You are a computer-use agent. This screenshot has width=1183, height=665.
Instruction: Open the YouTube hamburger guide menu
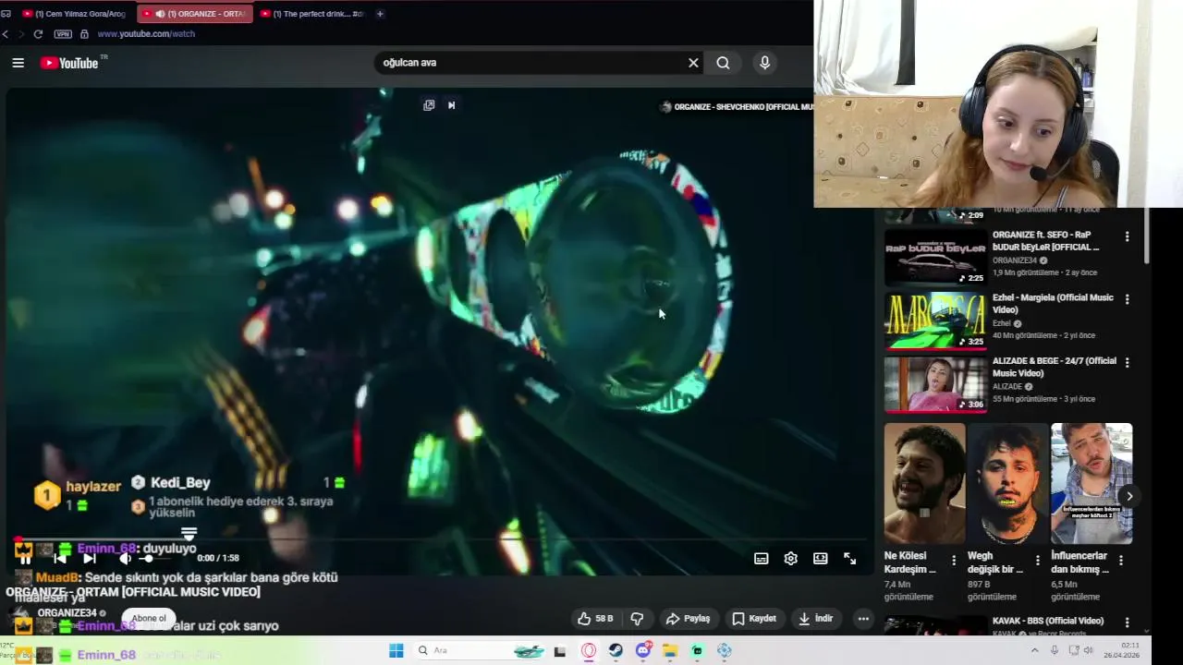click(18, 63)
